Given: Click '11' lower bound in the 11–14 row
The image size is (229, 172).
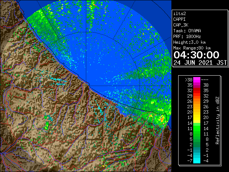Looking at the screenshot, I should [190, 129].
